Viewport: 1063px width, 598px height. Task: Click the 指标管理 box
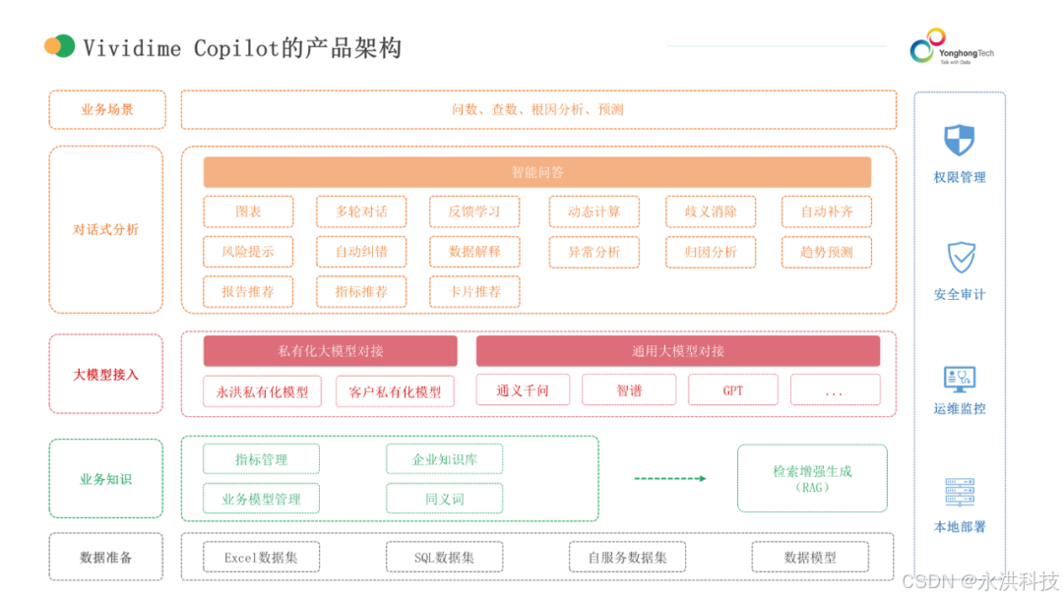click(261, 459)
